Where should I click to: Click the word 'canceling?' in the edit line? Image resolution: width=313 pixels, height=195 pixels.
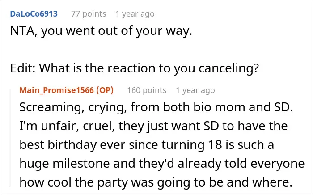pos(229,68)
